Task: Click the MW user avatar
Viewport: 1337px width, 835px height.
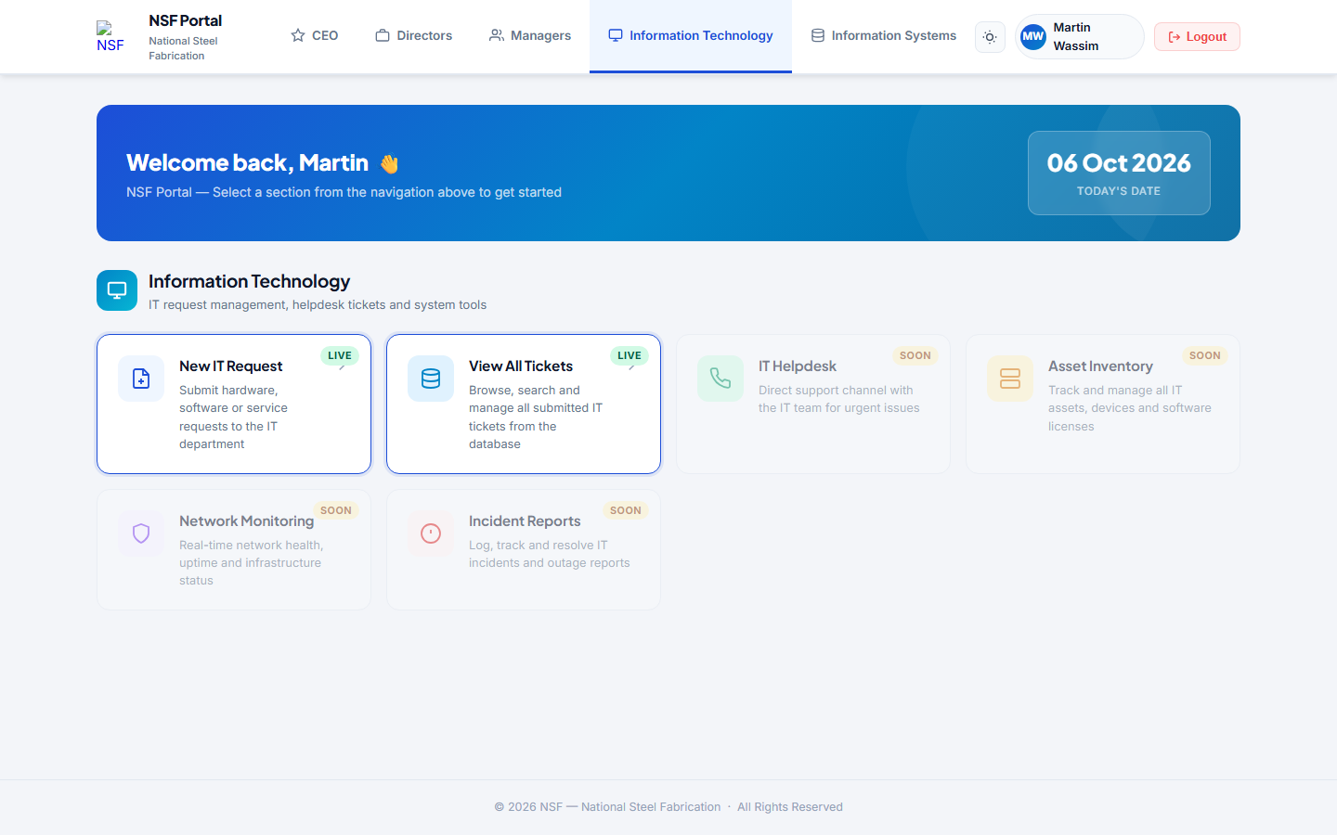Action: point(1033,37)
